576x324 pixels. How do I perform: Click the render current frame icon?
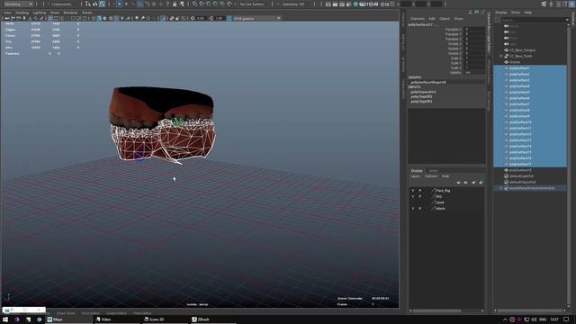[335, 4]
